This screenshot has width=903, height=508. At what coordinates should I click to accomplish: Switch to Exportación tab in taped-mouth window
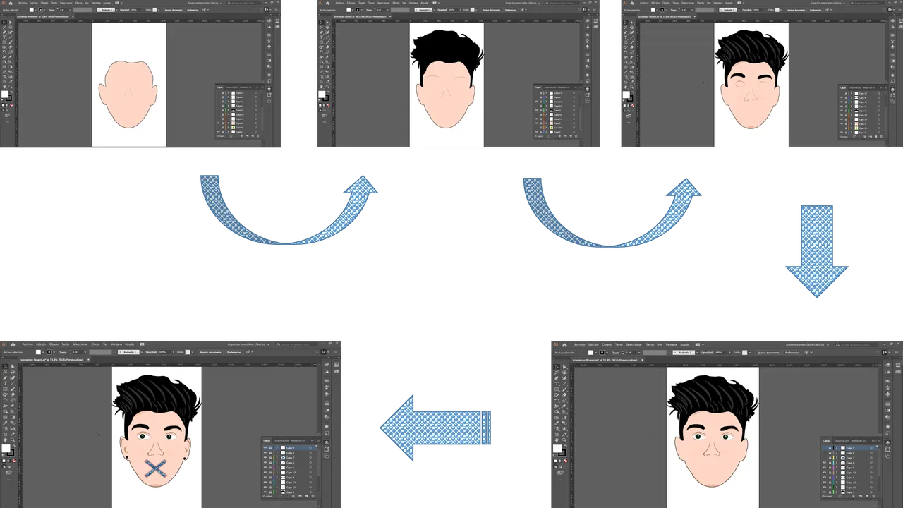click(281, 440)
